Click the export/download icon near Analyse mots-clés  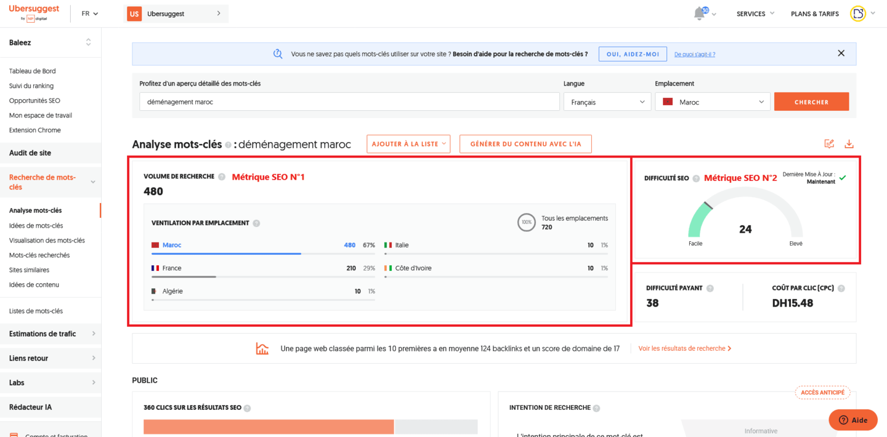pos(849,143)
